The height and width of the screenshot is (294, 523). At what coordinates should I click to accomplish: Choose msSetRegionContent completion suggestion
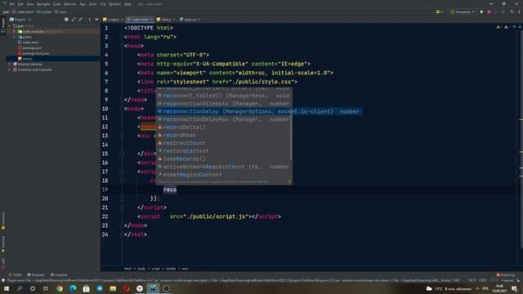[x=224, y=175]
